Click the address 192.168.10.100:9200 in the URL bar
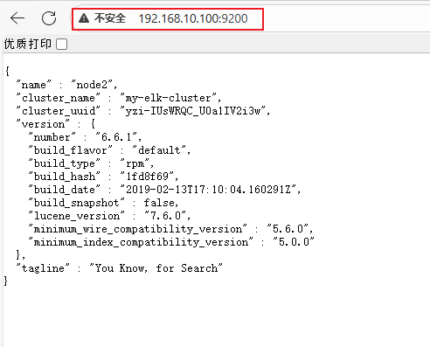Viewport: 430px width, 347px height. pyautogui.click(x=193, y=18)
